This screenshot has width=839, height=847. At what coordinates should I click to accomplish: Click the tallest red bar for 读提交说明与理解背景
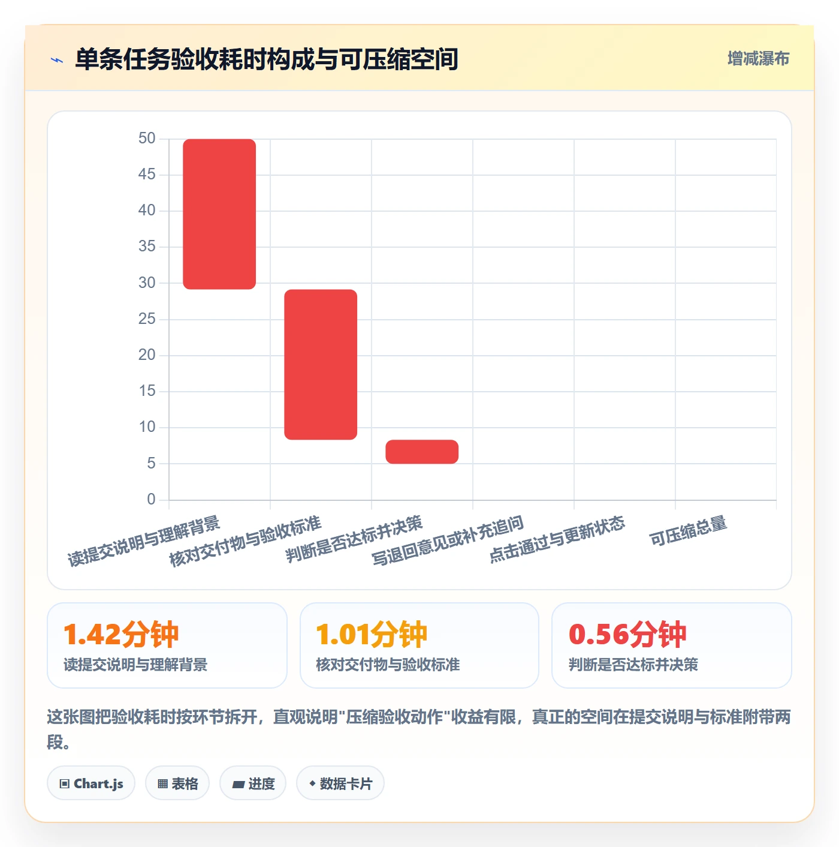[x=219, y=214]
